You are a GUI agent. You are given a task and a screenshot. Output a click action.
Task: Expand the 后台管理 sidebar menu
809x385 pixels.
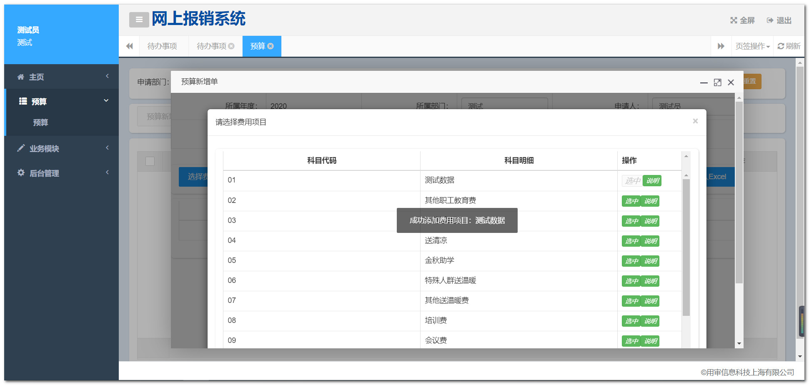[61, 173]
